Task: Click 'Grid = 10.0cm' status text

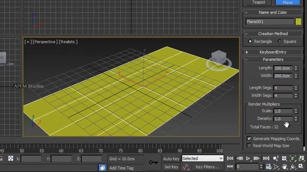Action: 122,159
